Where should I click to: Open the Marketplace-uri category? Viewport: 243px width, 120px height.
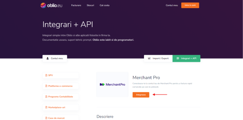click(60, 107)
